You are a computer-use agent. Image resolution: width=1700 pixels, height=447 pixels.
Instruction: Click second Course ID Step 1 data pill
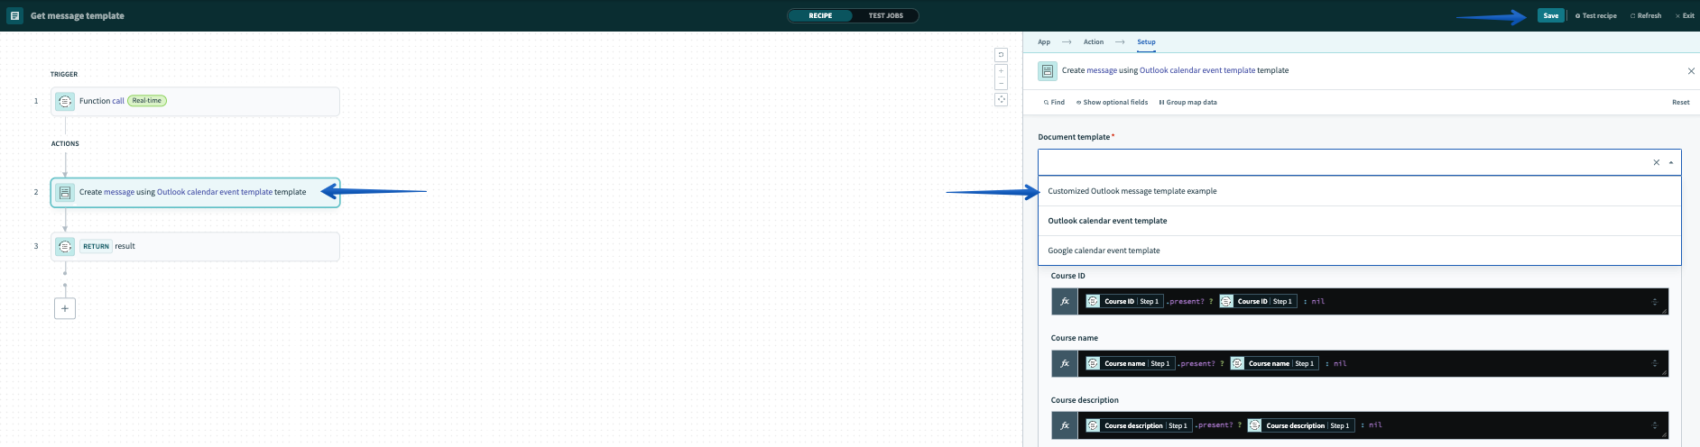pyautogui.click(x=1257, y=302)
